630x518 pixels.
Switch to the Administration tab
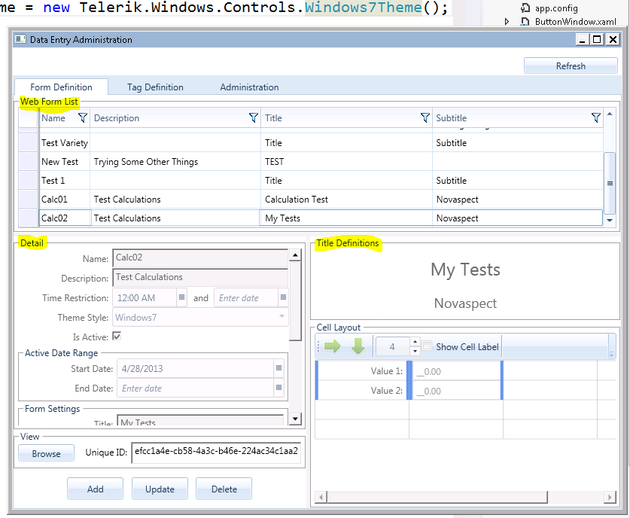[x=249, y=87]
